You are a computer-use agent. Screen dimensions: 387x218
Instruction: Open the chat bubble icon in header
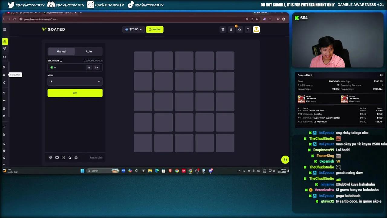point(248,29)
